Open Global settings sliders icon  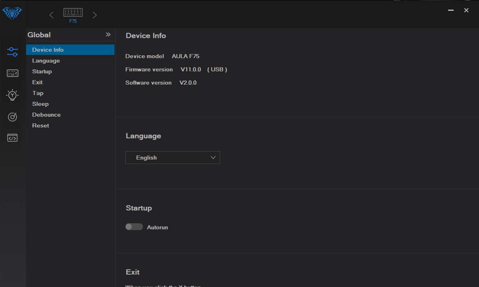click(x=12, y=52)
